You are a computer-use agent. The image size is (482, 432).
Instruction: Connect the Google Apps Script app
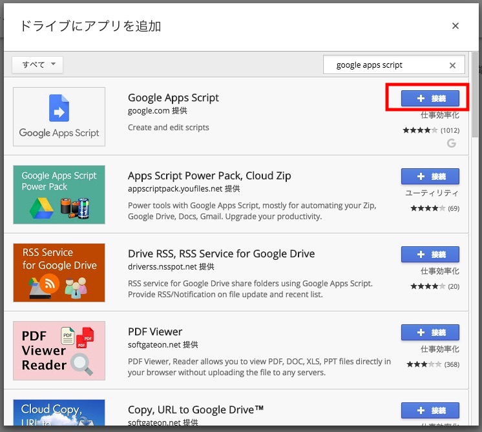click(x=430, y=98)
